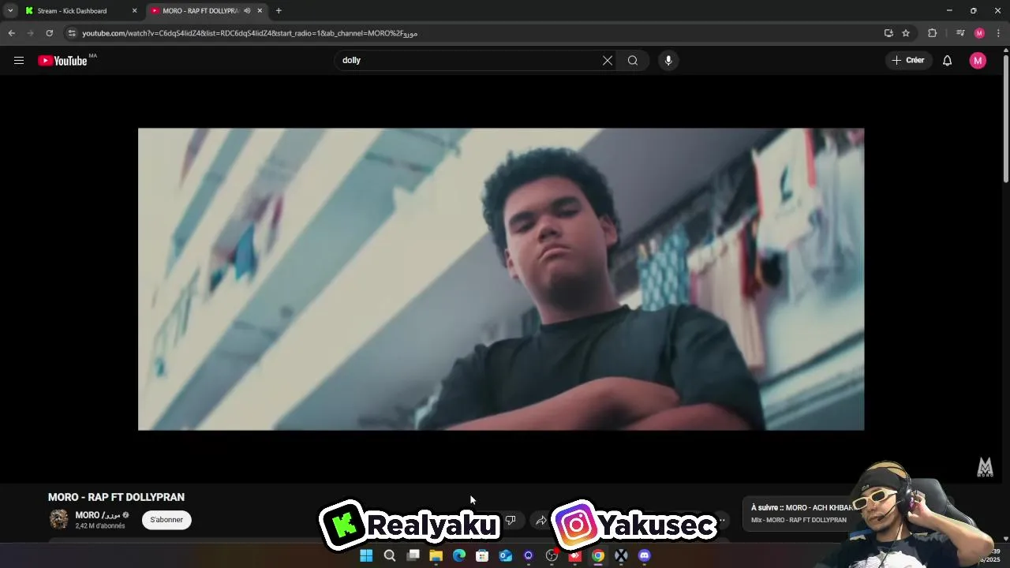
Task: Start voice search with the microphone
Action: tap(668, 61)
